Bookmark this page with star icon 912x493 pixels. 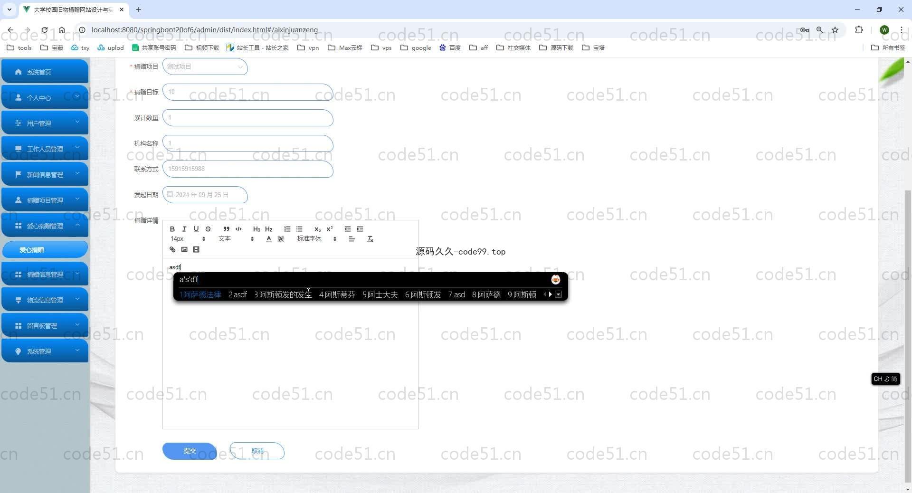pyautogui.click(x=835, y=30)
